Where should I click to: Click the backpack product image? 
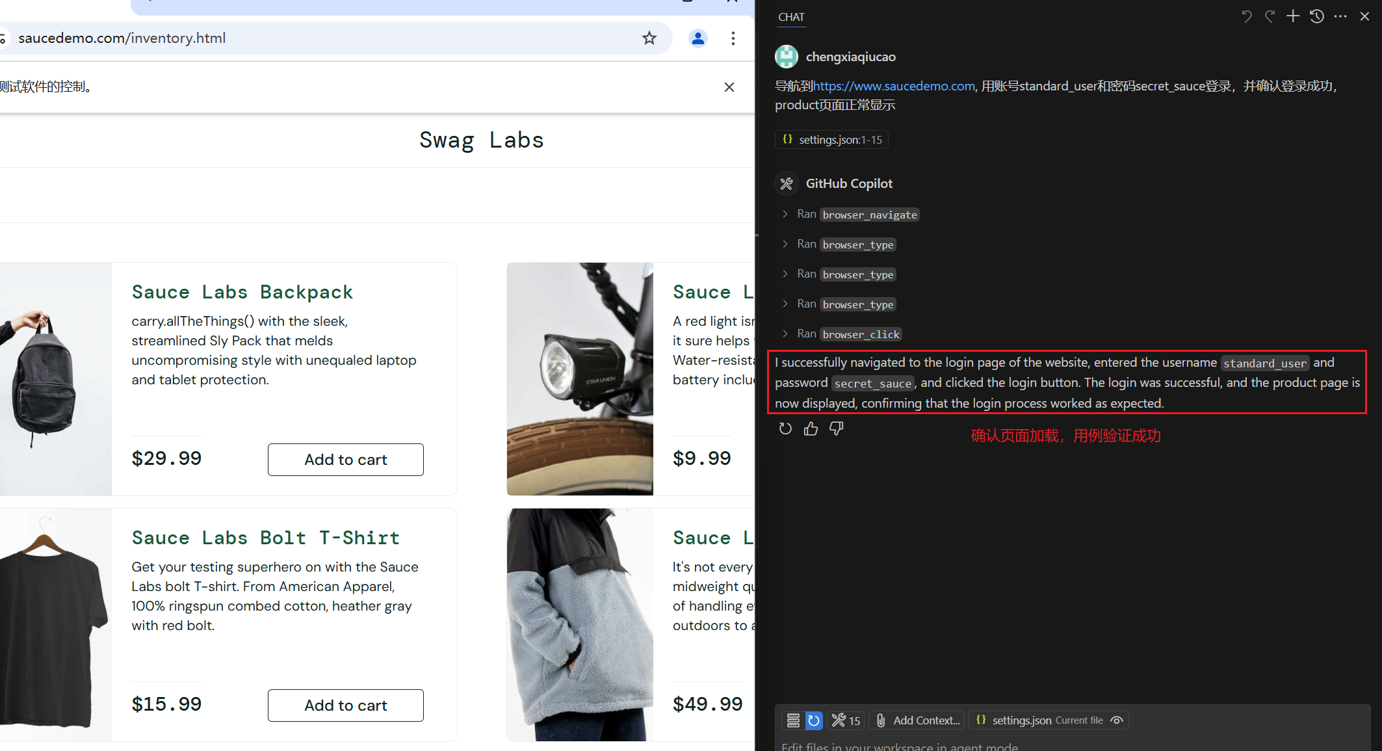pos(55,379)
